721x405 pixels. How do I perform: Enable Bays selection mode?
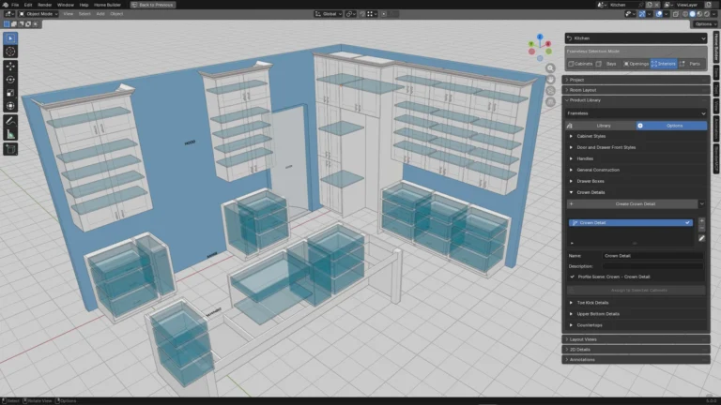[x=607, y=64]
